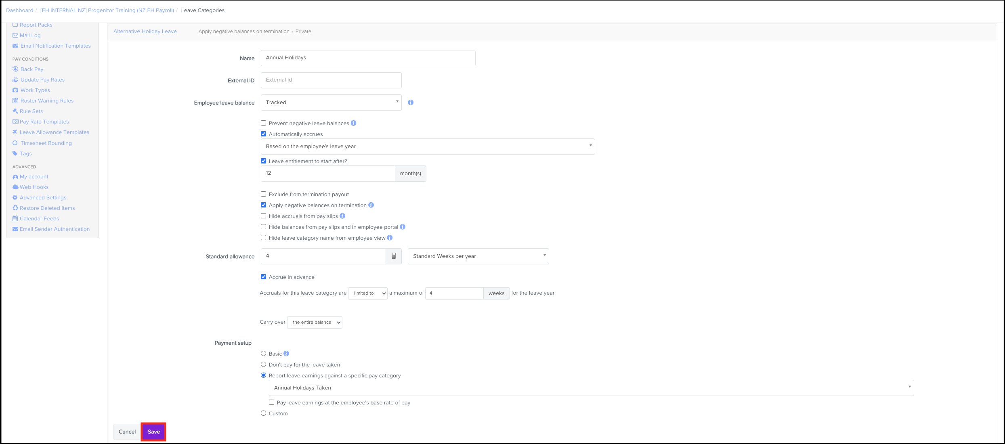
Task: Open Leave Allowance Templates in sidebar
Action: point(54,132)
